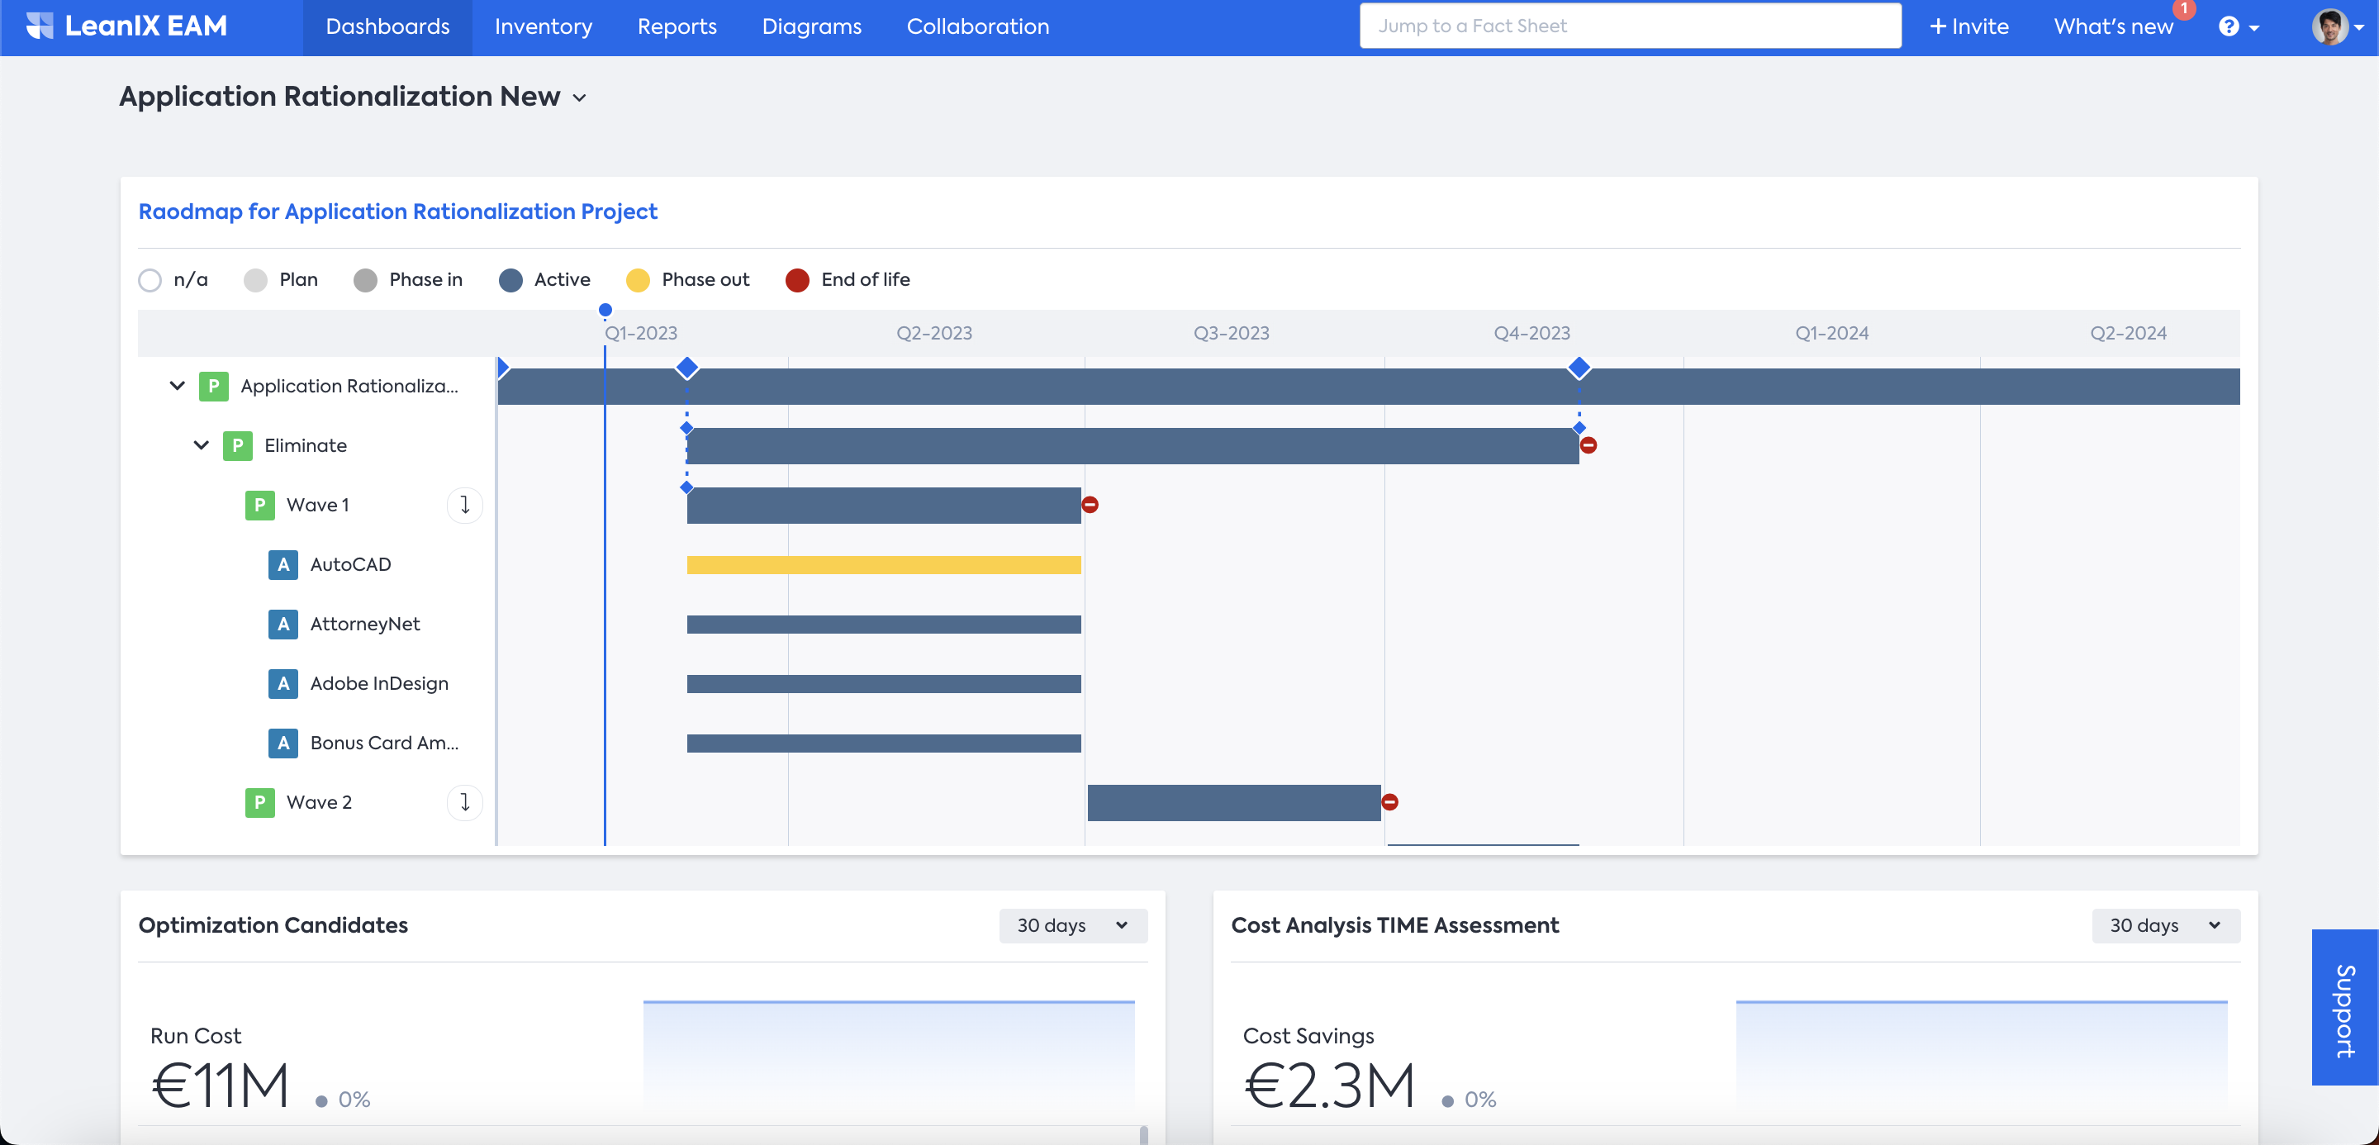Click the Invite button
The height and width of the screenshot is (1145, 2379).
tap(1969, 26)
